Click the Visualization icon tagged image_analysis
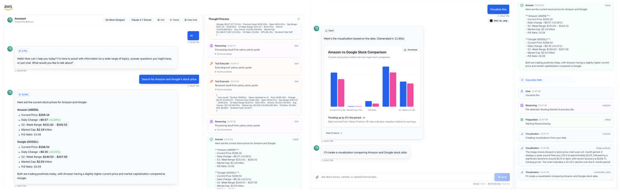 [522, 148]
